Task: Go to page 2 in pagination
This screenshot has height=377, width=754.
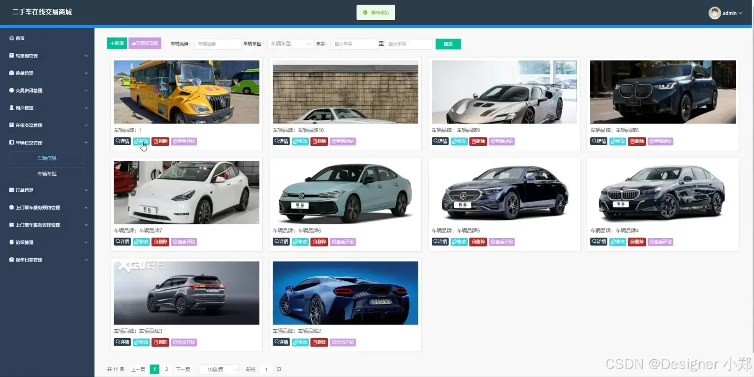Action: (x=167, y=370)
